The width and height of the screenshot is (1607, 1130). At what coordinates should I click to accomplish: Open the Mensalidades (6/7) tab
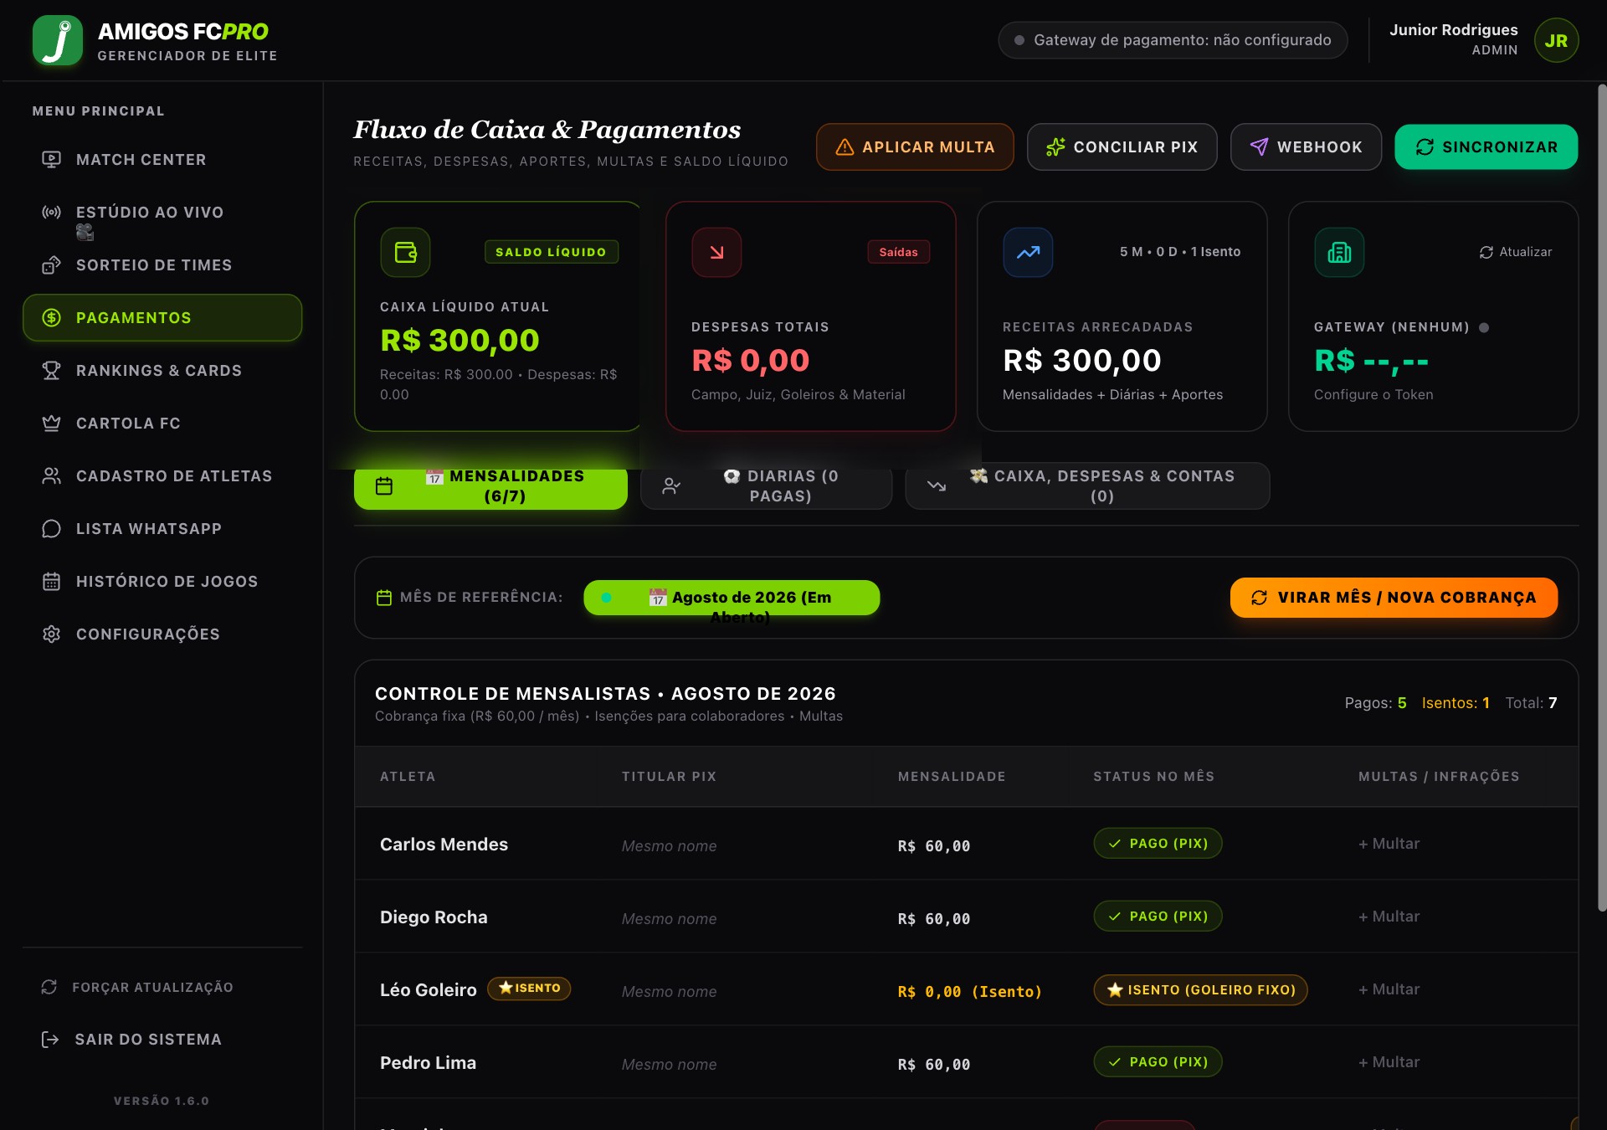click(x=490, y=486)
